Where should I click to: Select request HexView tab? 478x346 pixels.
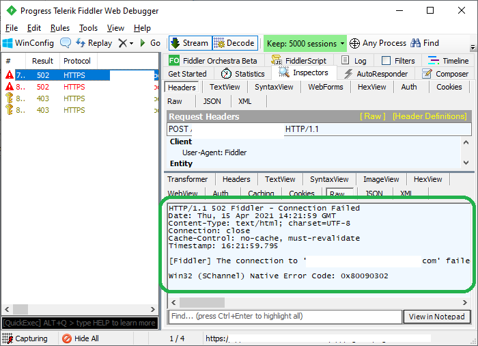372,87
